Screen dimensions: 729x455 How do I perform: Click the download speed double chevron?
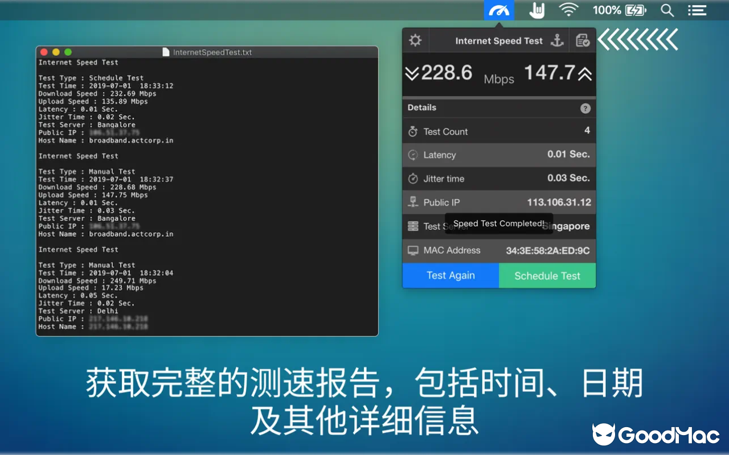[x=411, y=73]
